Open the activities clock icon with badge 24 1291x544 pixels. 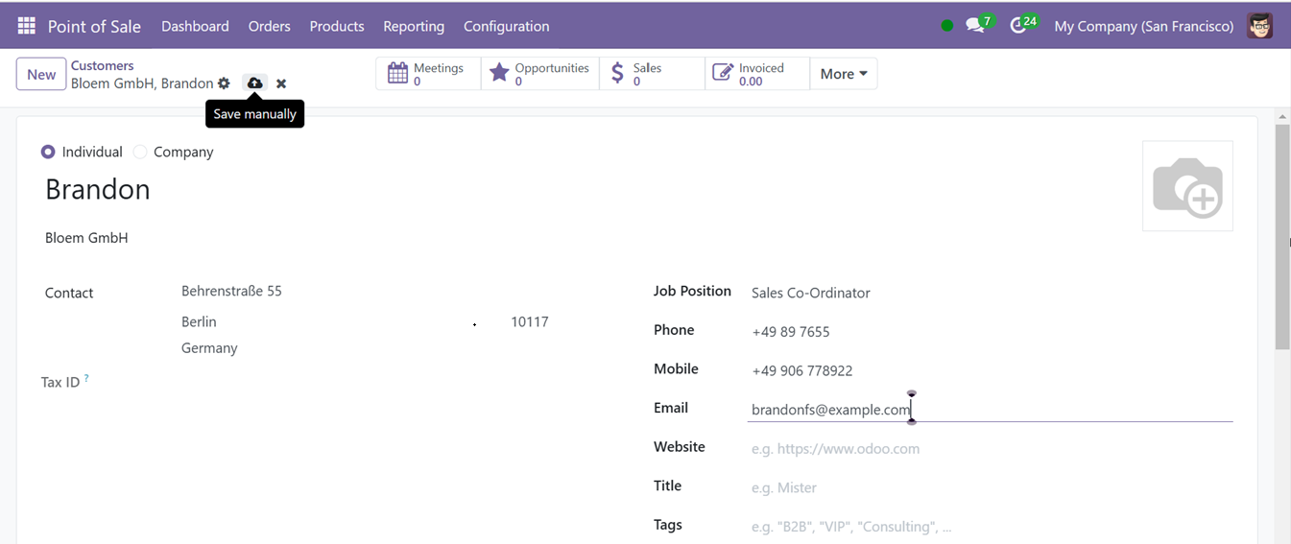(x=1018, y=26)
